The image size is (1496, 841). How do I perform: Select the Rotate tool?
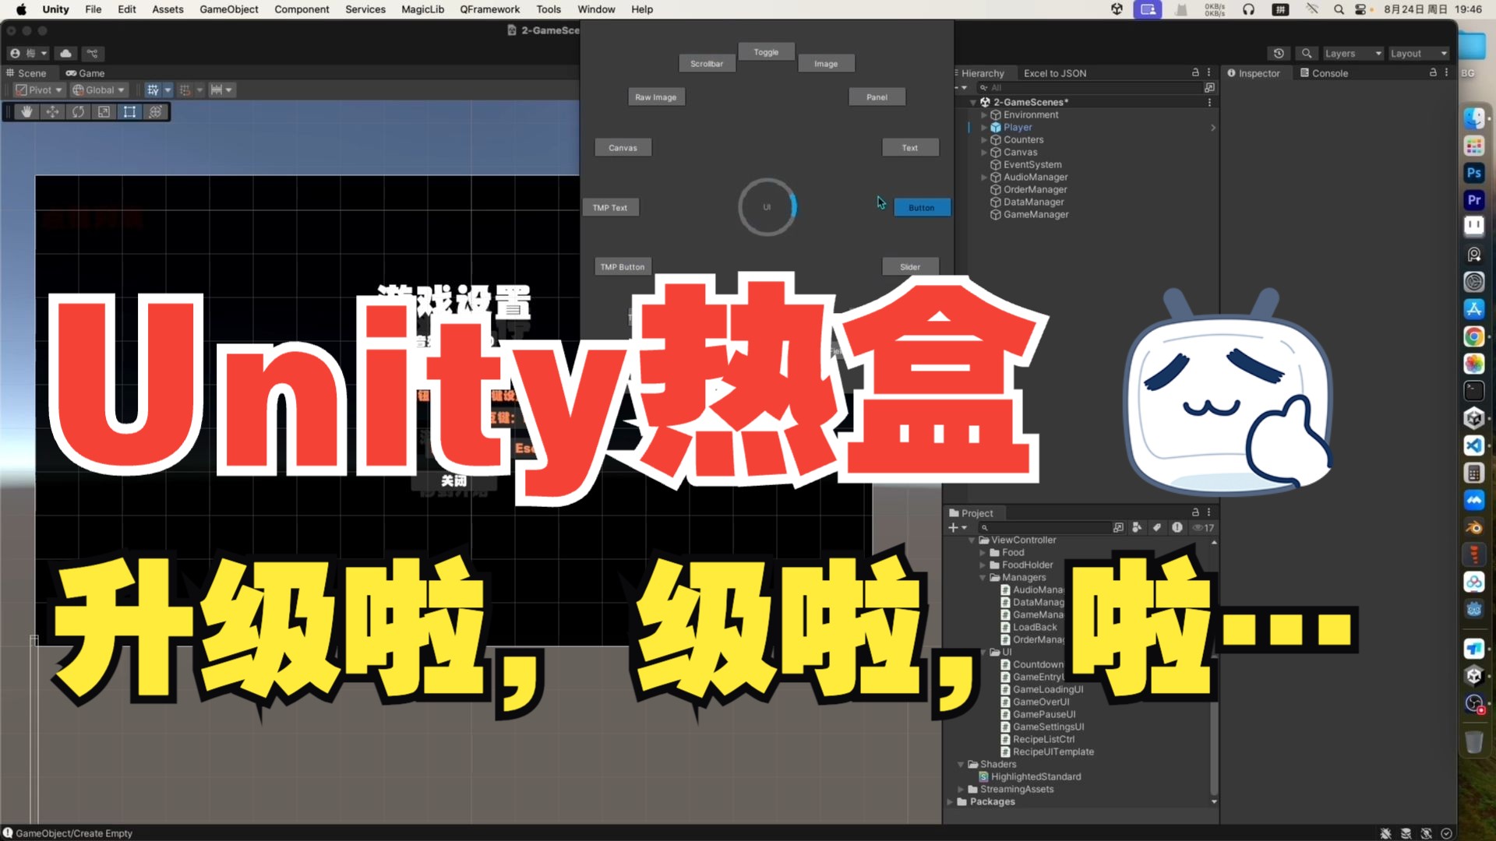click(x=78, y=112)
